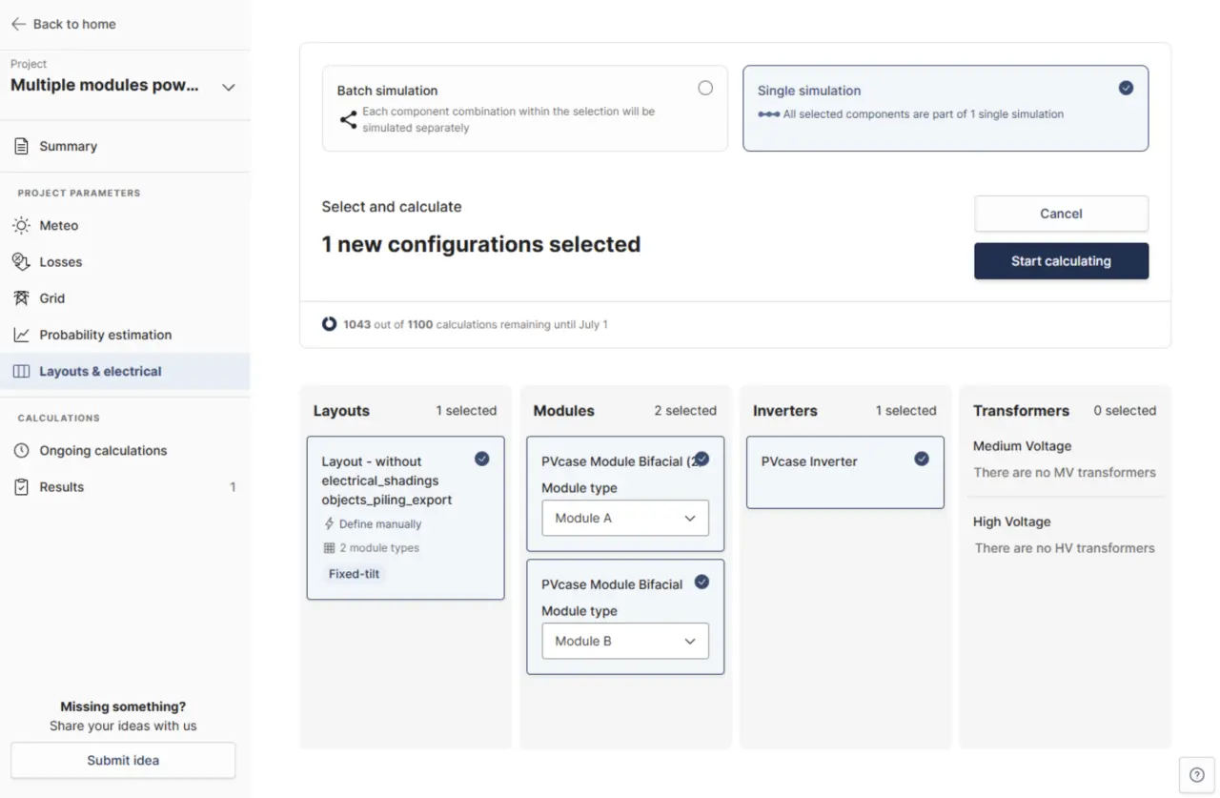Image resolution: width=1220 pixels, height=798 pixels.
Task: Click the Losses icon in sidebar
Action: point(21,261)
